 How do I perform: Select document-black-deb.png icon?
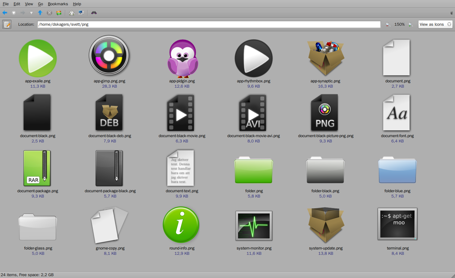click(109, 112)
